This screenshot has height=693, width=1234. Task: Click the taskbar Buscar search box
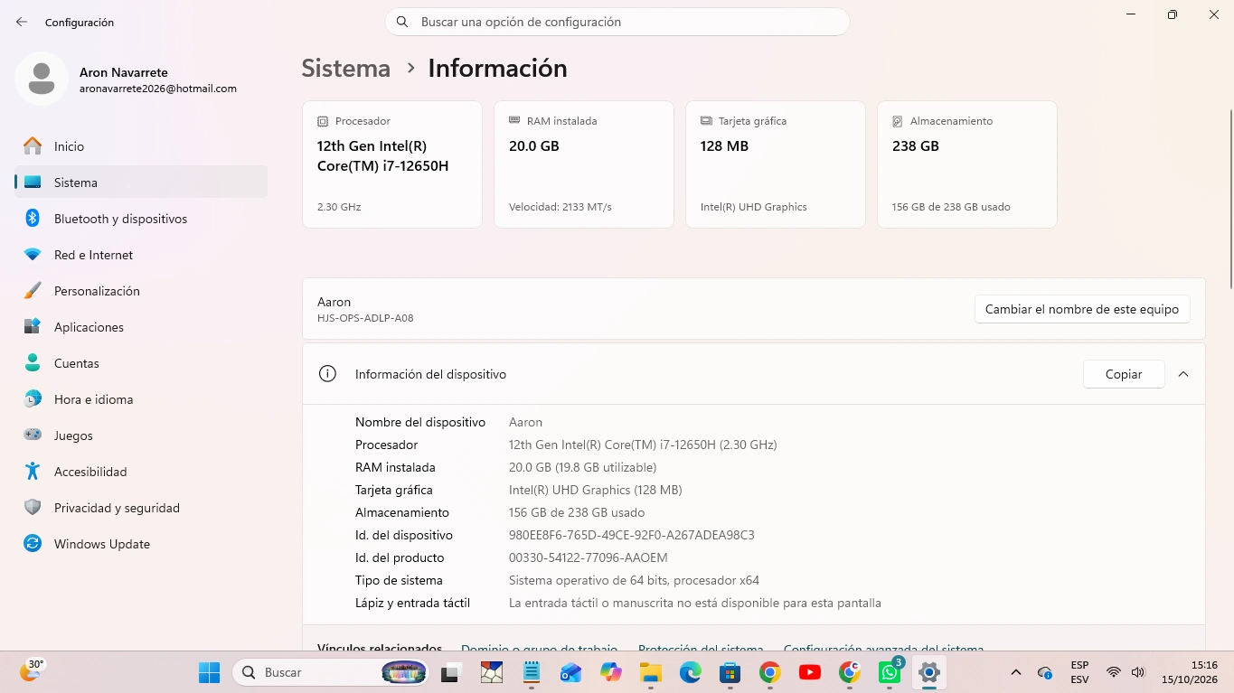coord(332,672)
